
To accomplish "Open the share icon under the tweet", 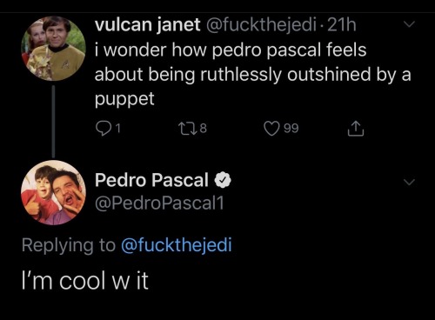I will tap(356, 128).
